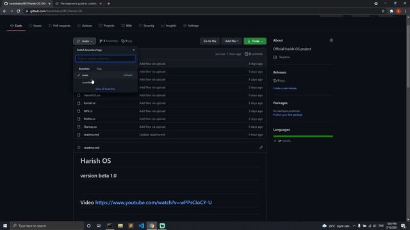Open About settings gear icon

point(331,40)
